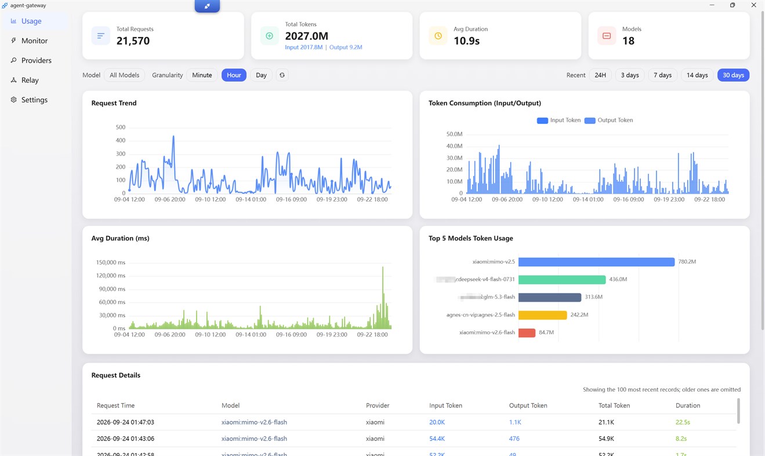Click the deepseek-v4-flash-0731 green bar

click(562, 280)
